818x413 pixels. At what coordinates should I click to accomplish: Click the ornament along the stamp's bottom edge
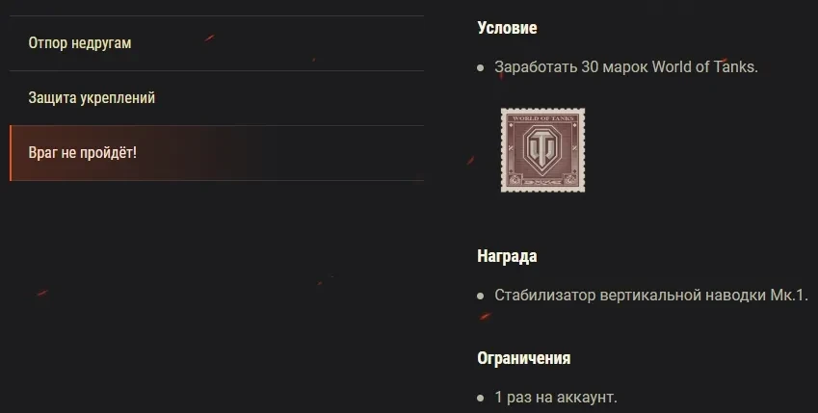coord(542,183)
